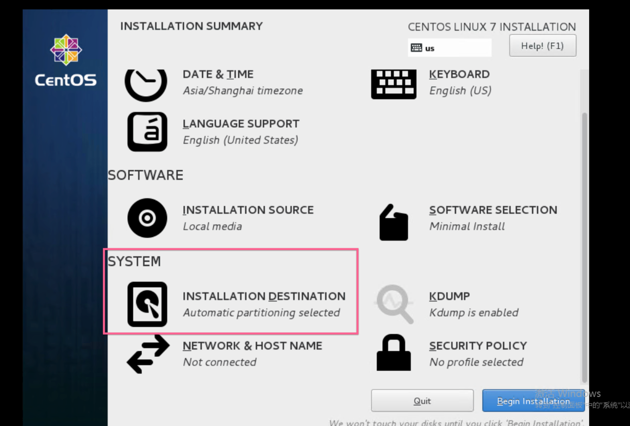This screenshot has width=630, height=426.
Task: Open the Kdump magnifier icon
Action: point(395,304)
